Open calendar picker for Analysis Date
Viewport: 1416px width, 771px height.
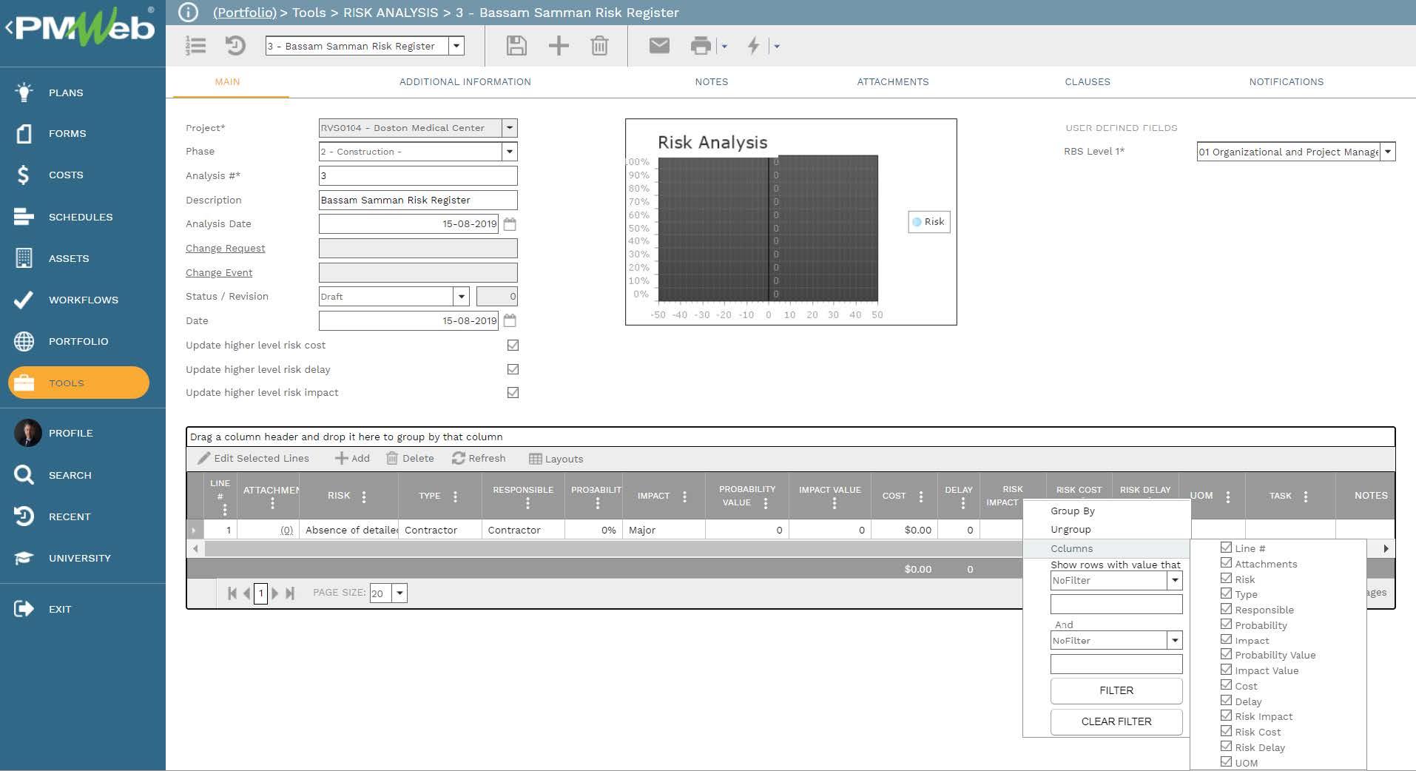[510, 224]
